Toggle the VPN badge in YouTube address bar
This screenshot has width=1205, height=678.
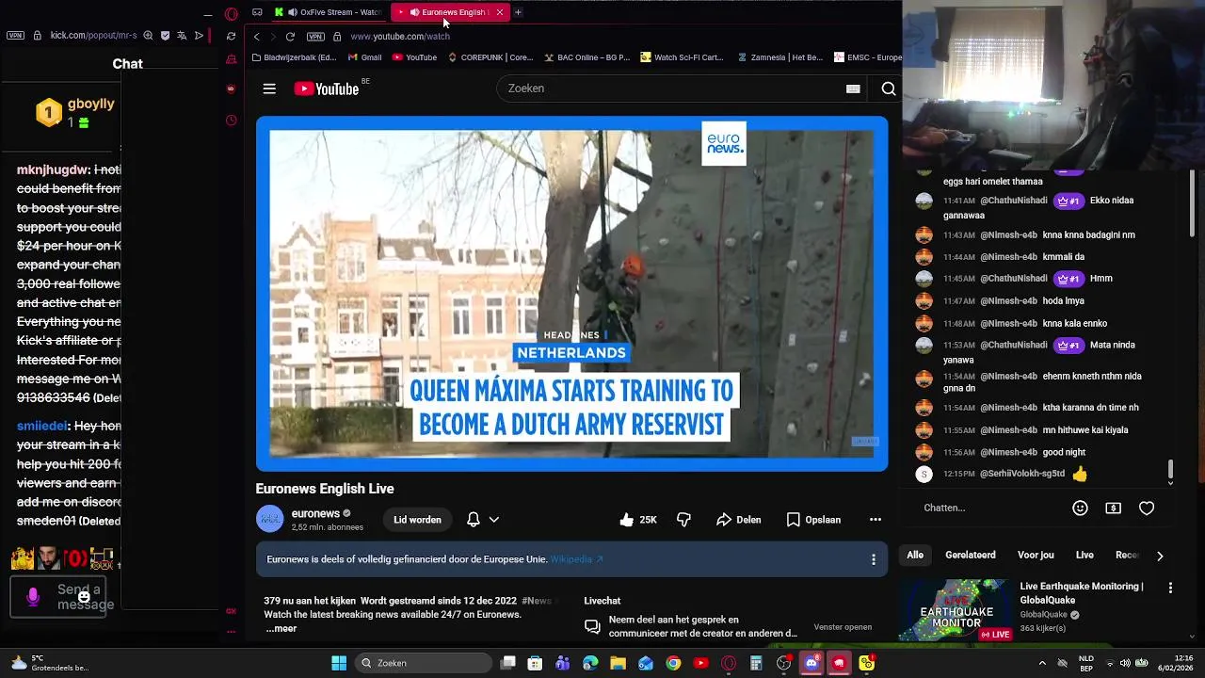315,37
